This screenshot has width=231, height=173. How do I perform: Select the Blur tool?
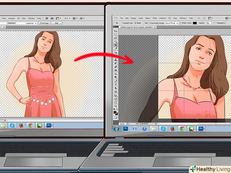click(116, 74)
